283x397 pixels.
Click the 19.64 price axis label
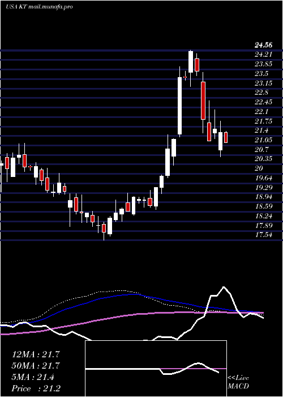(x=264, y=178)
